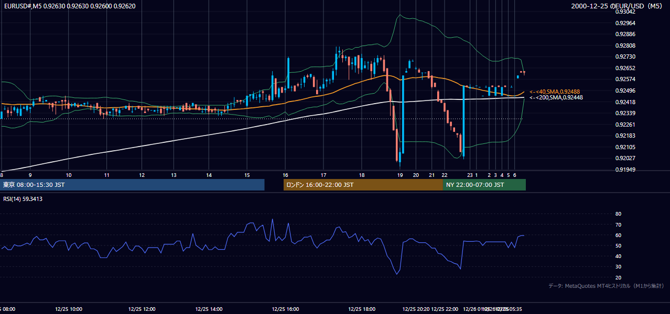Click the ロンドン 16:00-22:00 JST session bar
The width and height of the screenshot is (670, 314).
point(363,185)
